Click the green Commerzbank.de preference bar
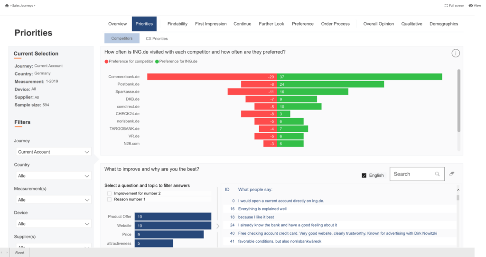The image size is (486, 257). (x=360, y=77)
